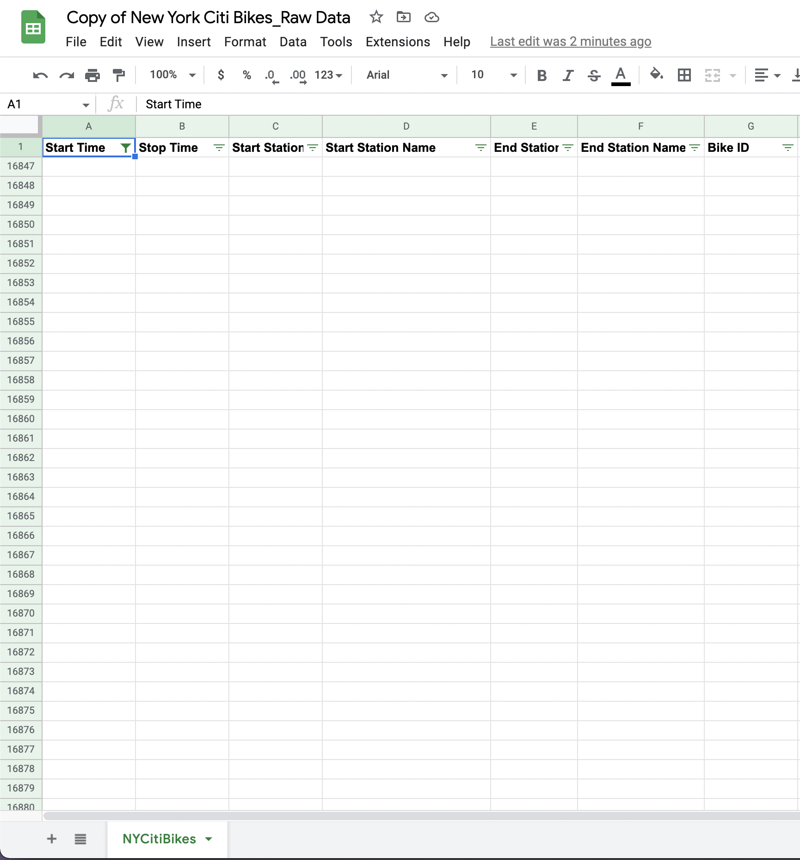Open the Extensions menu
This screenshot has height=860, width=800.
pos(398,42)
